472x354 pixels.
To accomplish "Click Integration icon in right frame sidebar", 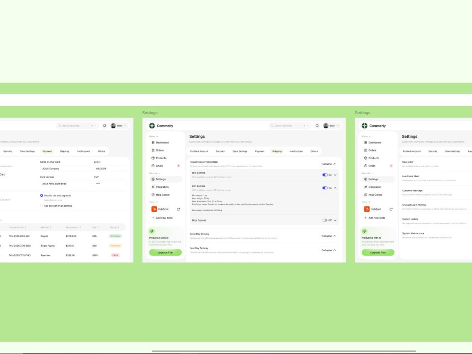I will [365, 187].
